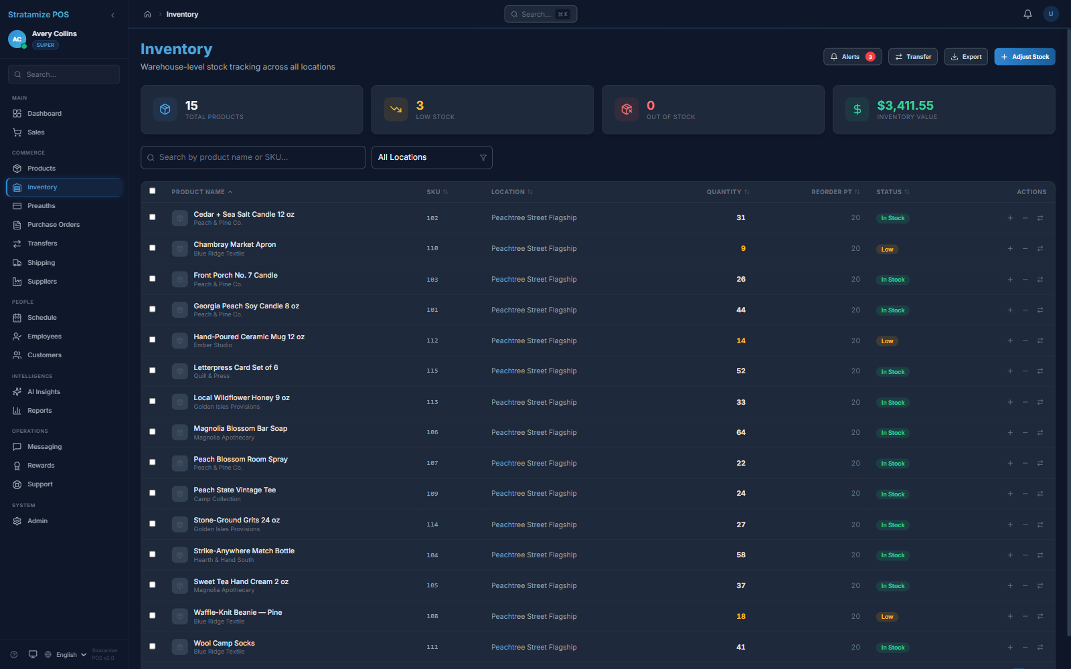Viewport: 1071px width, 669px height.
Task: Click the user avatar icon top right
Action: (1051, 14)
